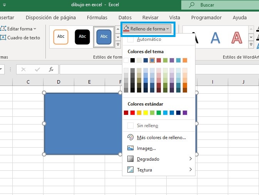Expand the Textura submenu

tap(159, 170)
